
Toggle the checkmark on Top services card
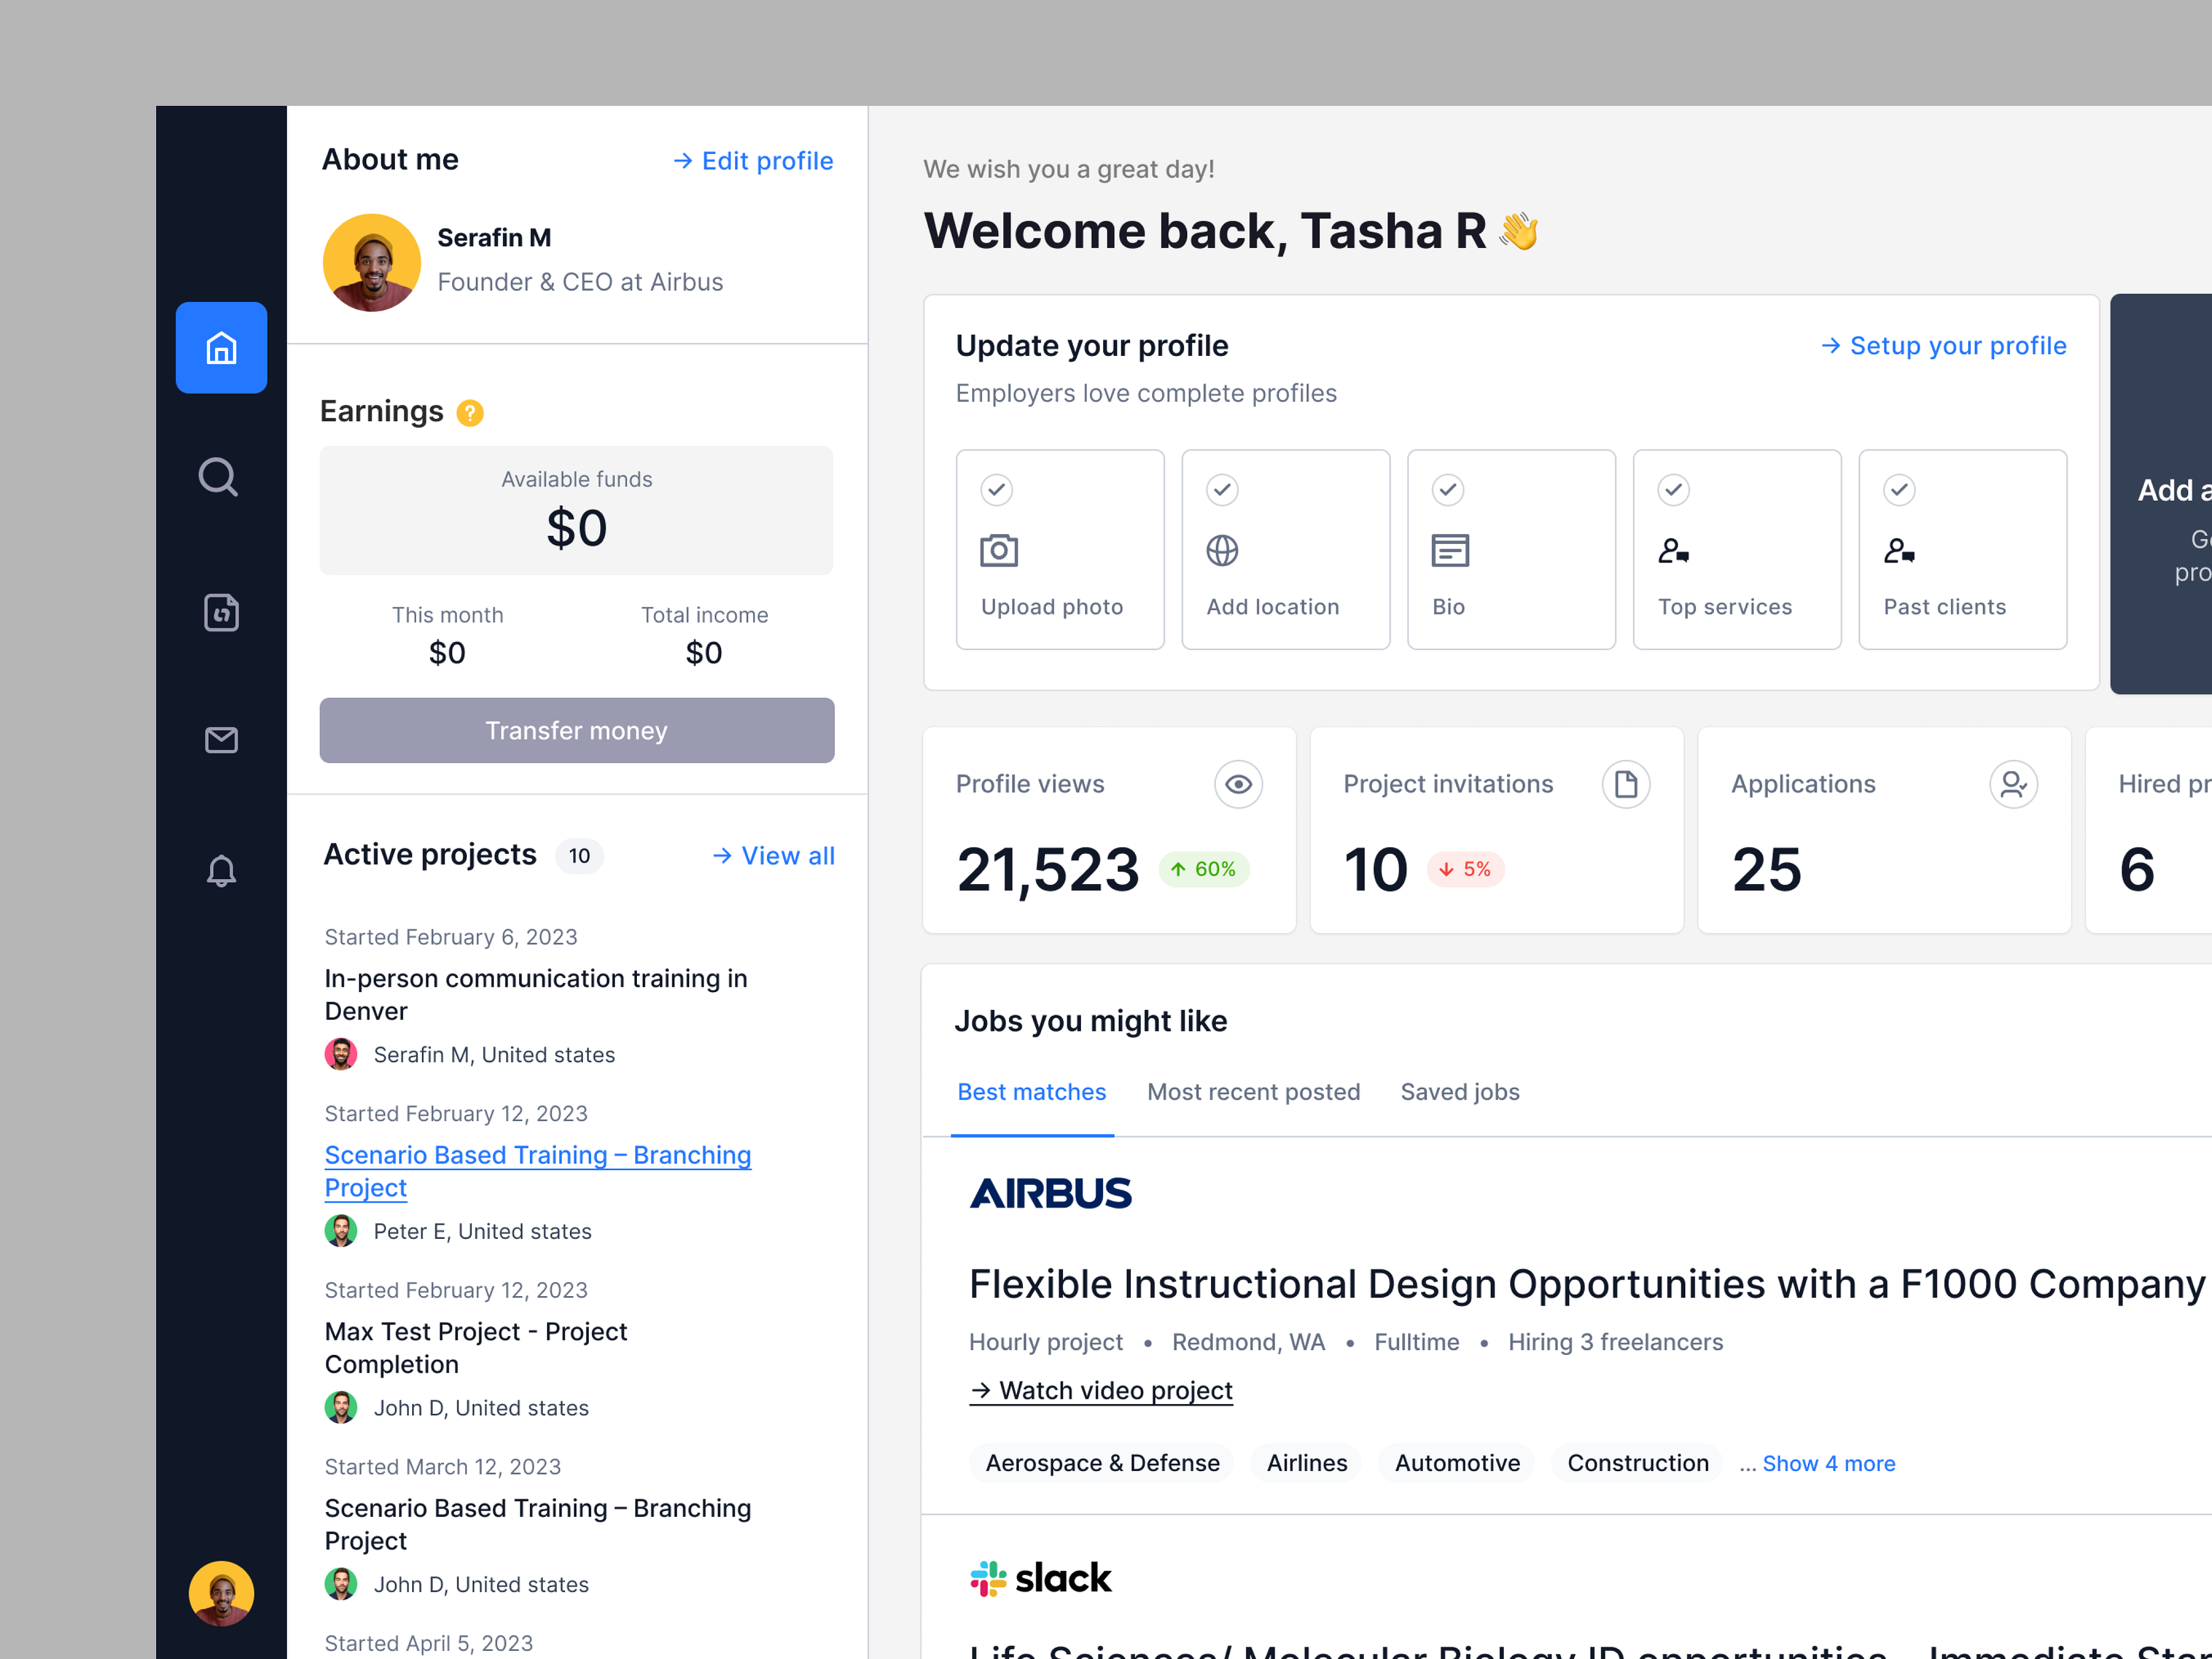click(1673, 490)
